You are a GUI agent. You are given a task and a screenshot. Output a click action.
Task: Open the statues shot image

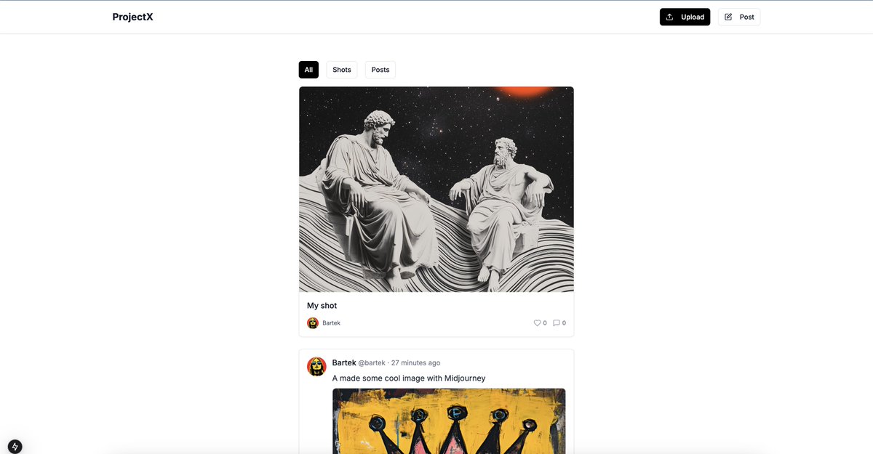tap(436, 190)
